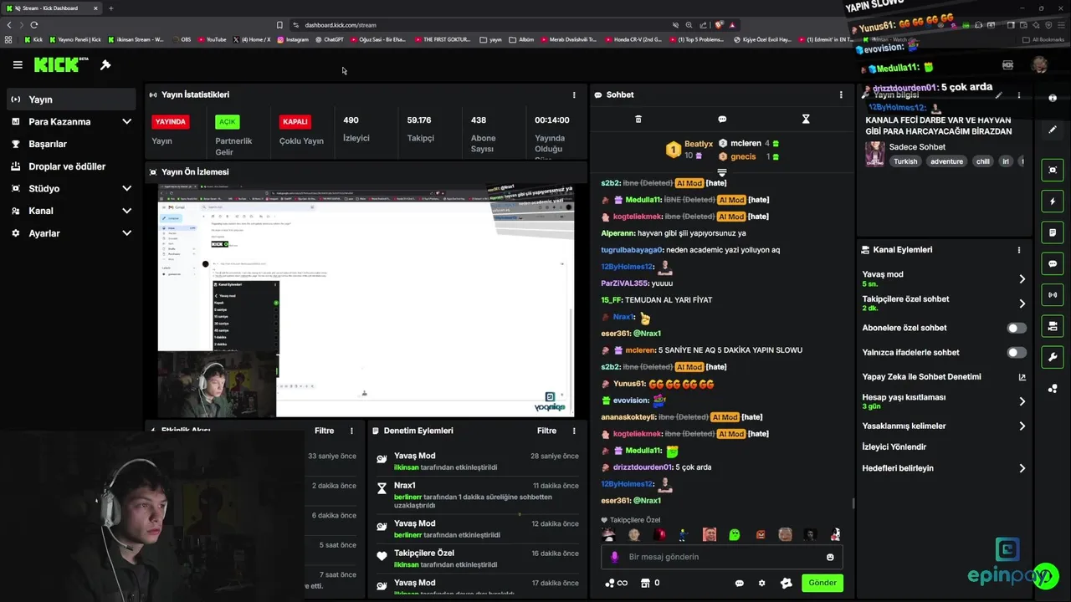
Task: Open new browser tab with plus button
Action: point(110,8)
